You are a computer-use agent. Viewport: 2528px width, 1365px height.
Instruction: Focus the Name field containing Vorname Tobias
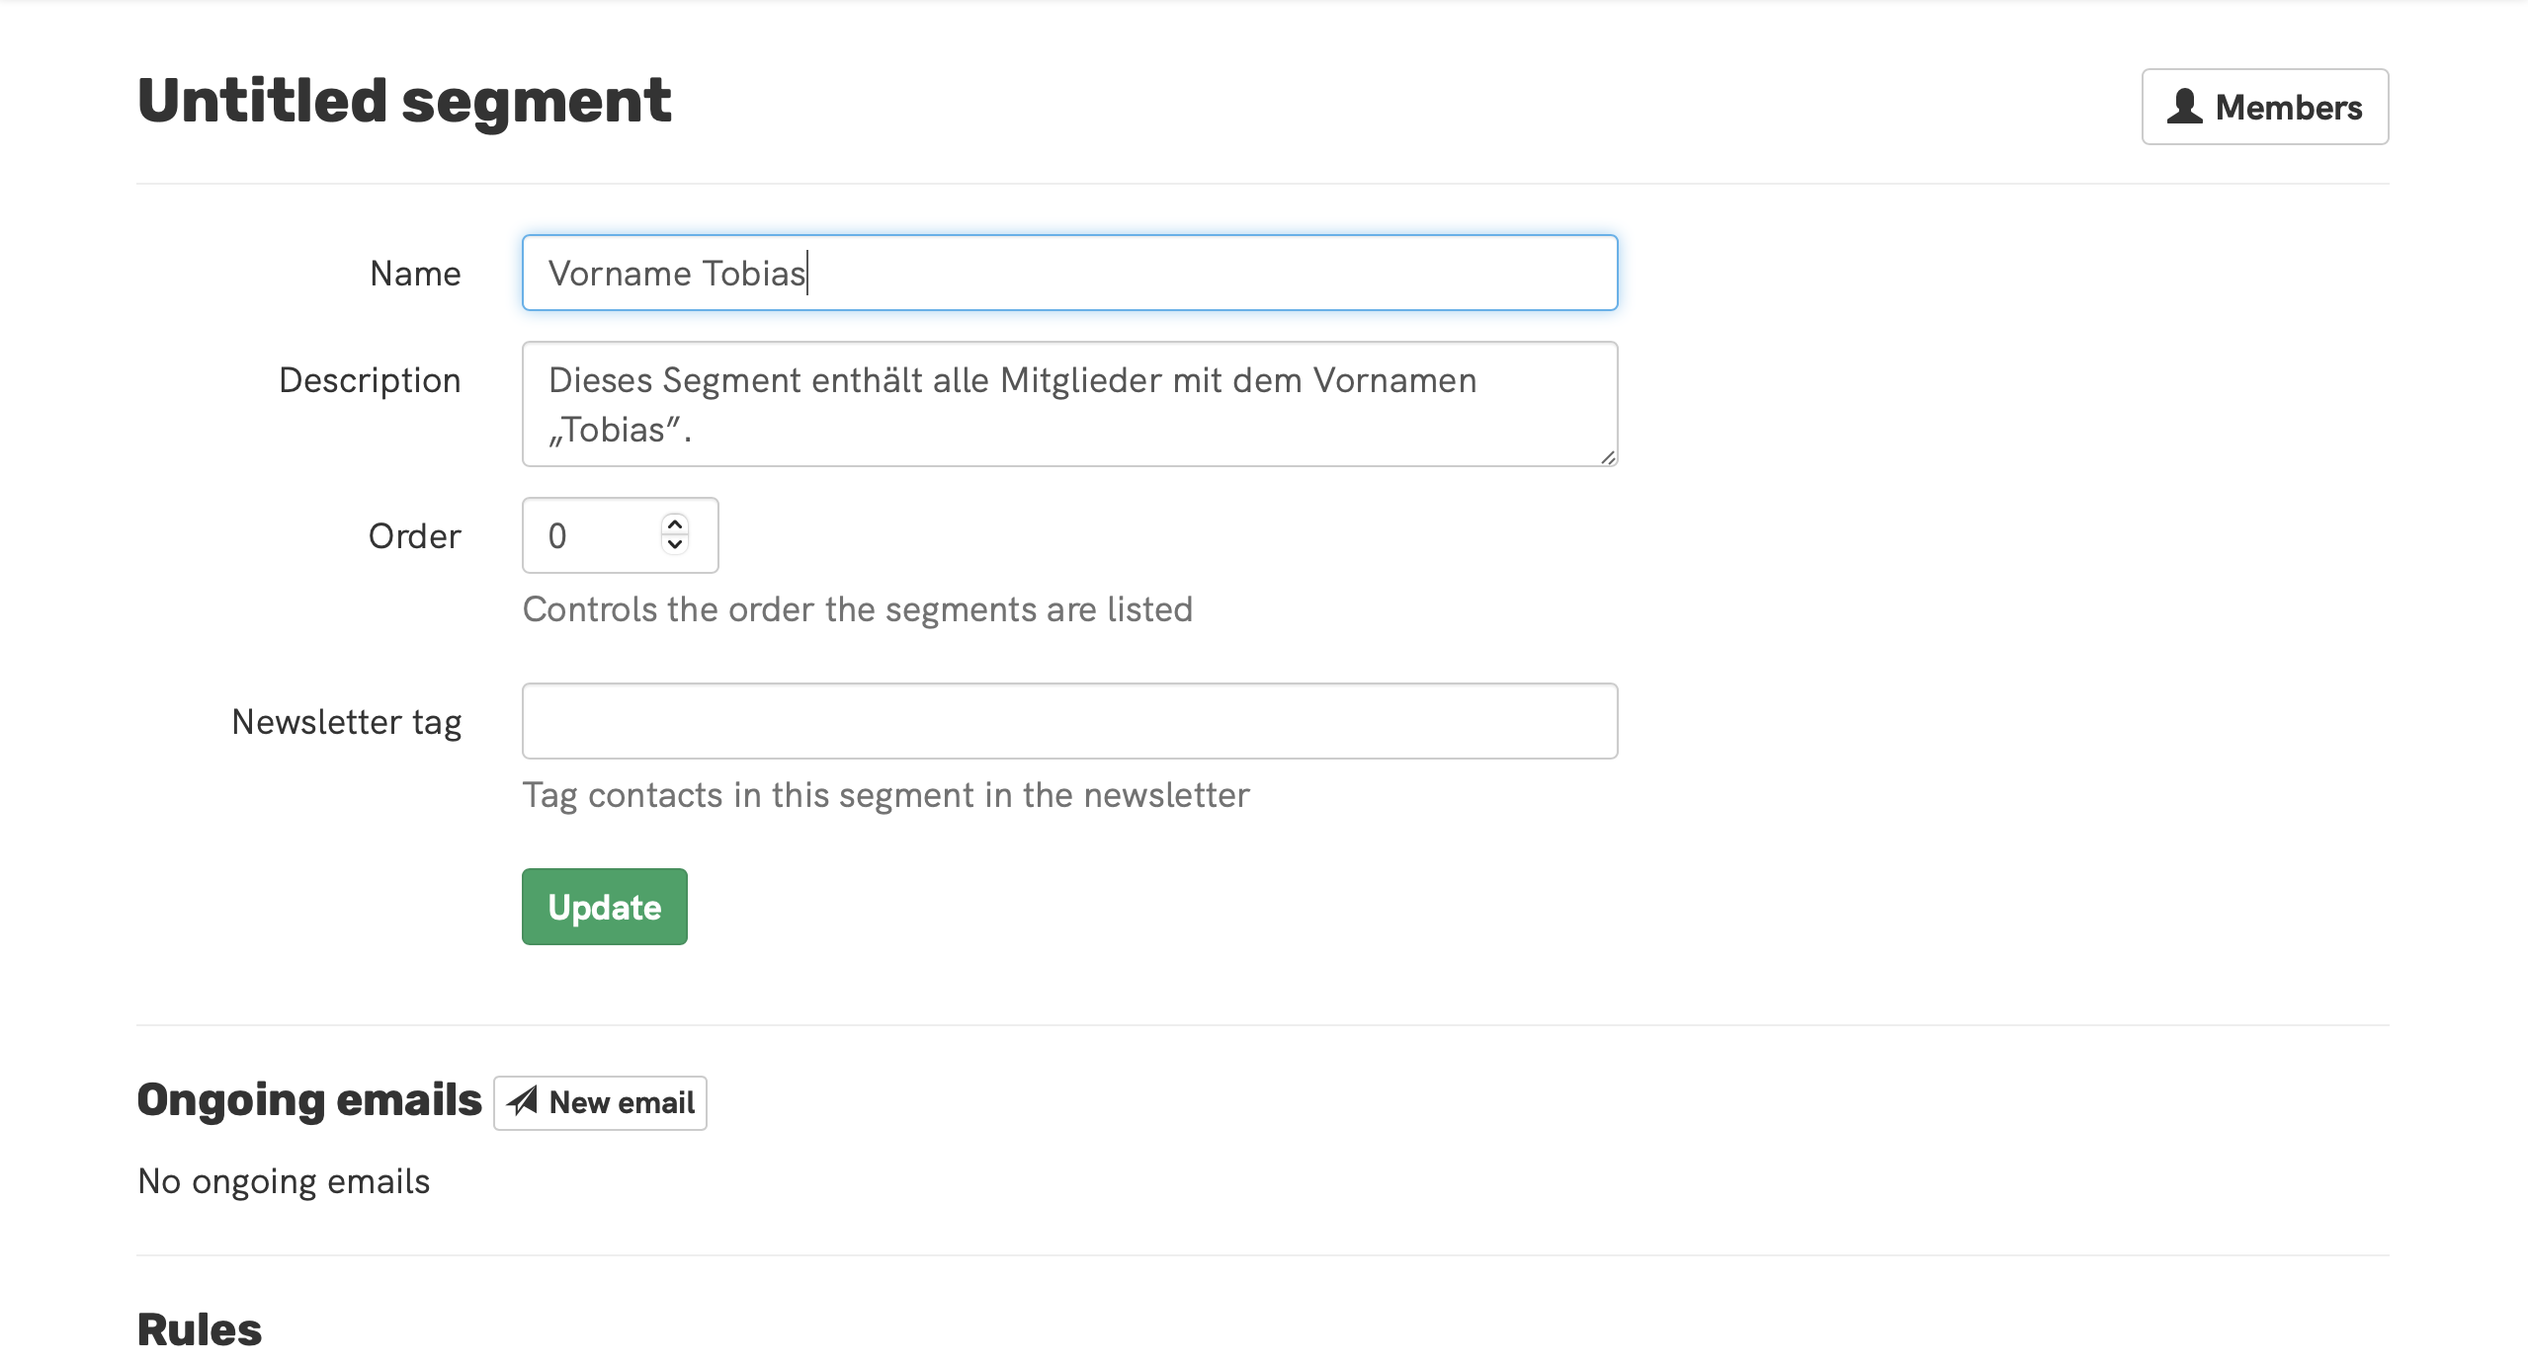(1069, 273)
